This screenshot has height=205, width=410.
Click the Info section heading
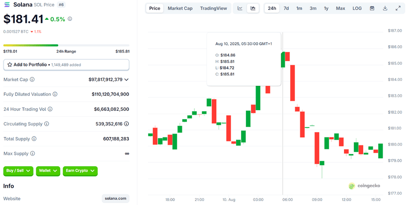click(x=8, y=186)
